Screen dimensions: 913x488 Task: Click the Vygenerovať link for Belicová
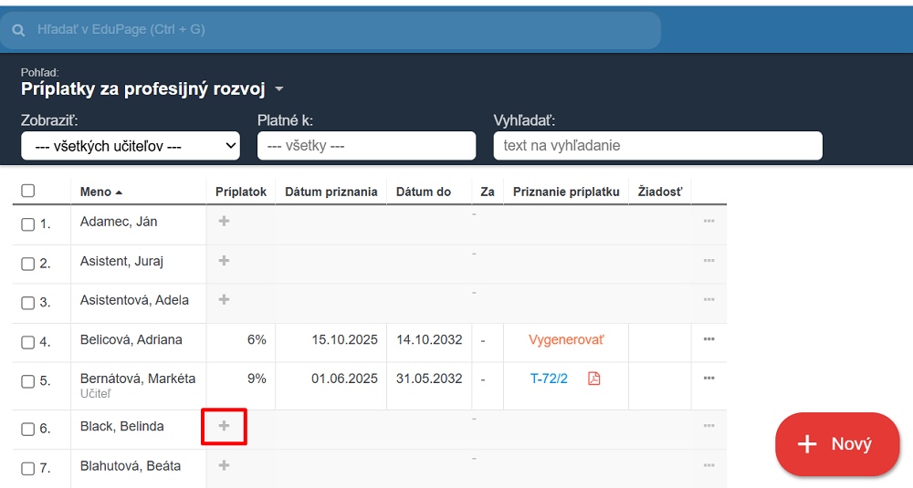(566, 339)
